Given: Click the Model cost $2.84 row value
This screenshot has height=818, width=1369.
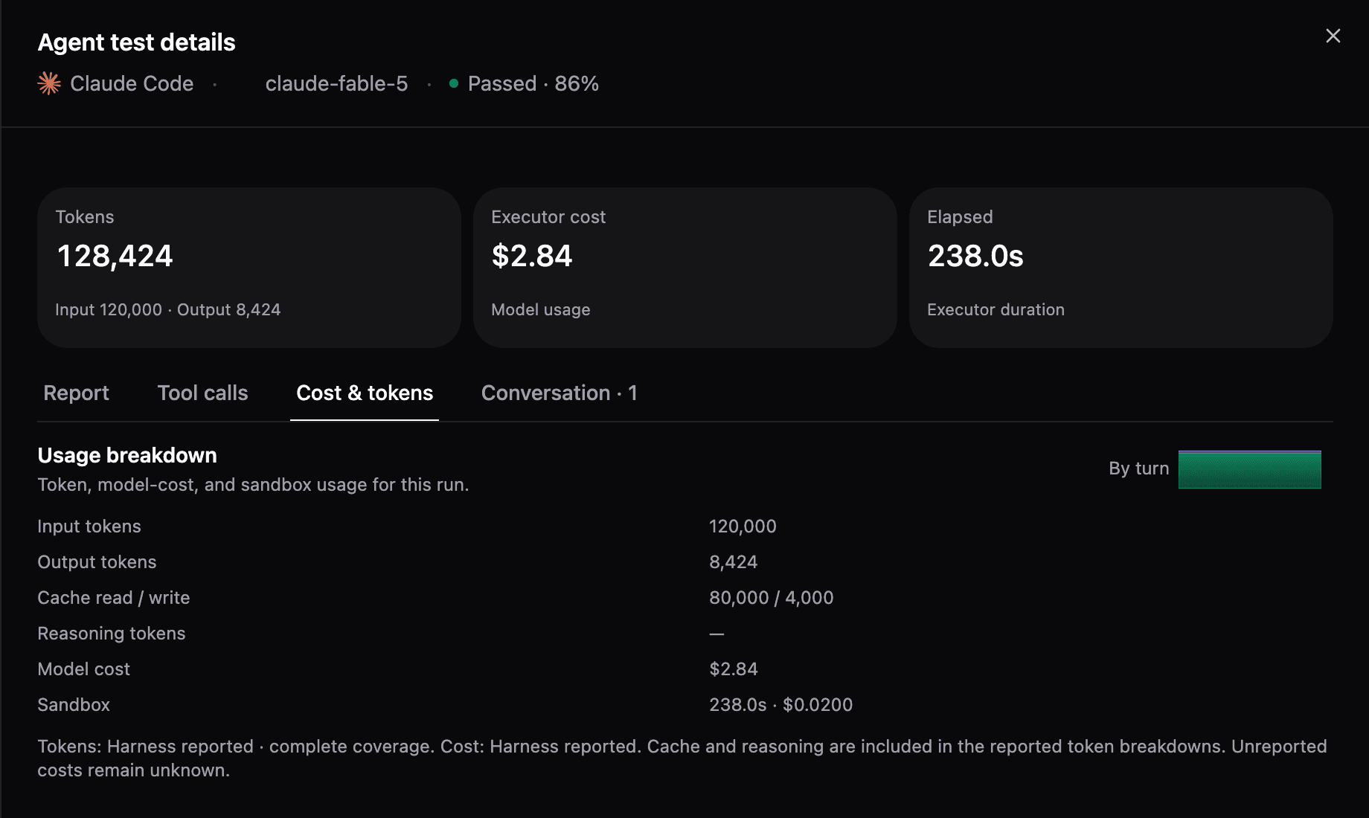Looking at the screenshot, I should coord(733,669).
